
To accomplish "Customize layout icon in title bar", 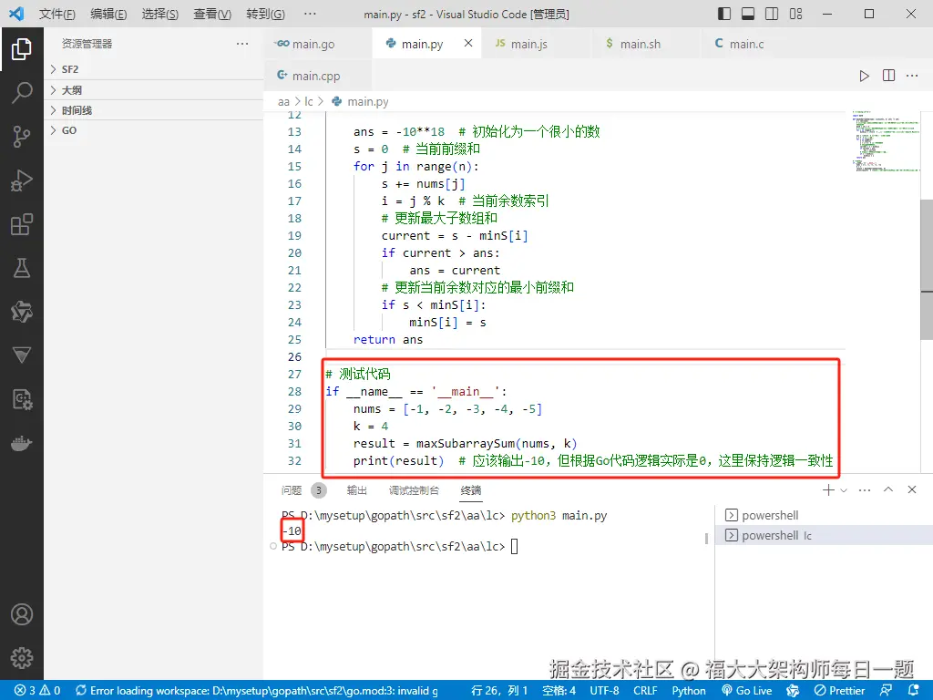I will [795, 14].
